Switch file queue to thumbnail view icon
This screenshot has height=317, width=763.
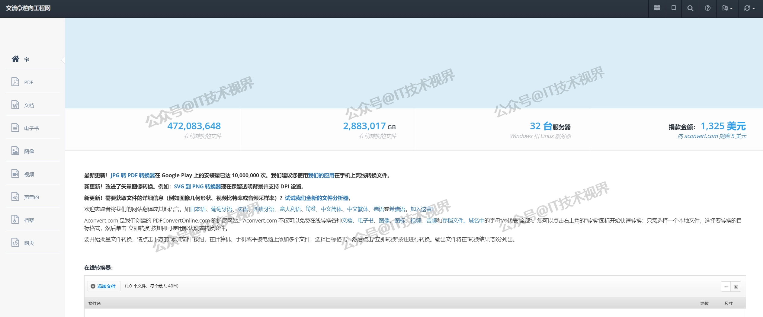coord(736,287)
